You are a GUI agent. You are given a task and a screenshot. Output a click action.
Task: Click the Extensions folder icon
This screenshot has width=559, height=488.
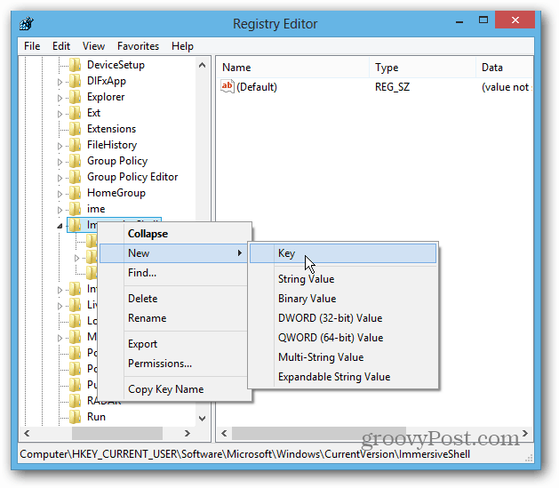(x=76, y=129)
